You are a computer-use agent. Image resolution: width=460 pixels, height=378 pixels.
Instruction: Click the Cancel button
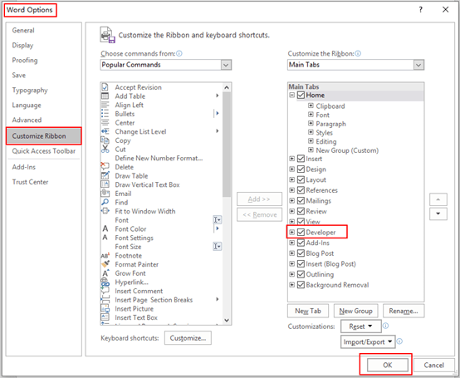[x=433, y=365]
